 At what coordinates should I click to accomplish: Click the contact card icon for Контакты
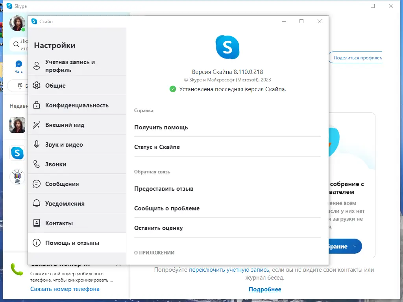pos(37,223)
